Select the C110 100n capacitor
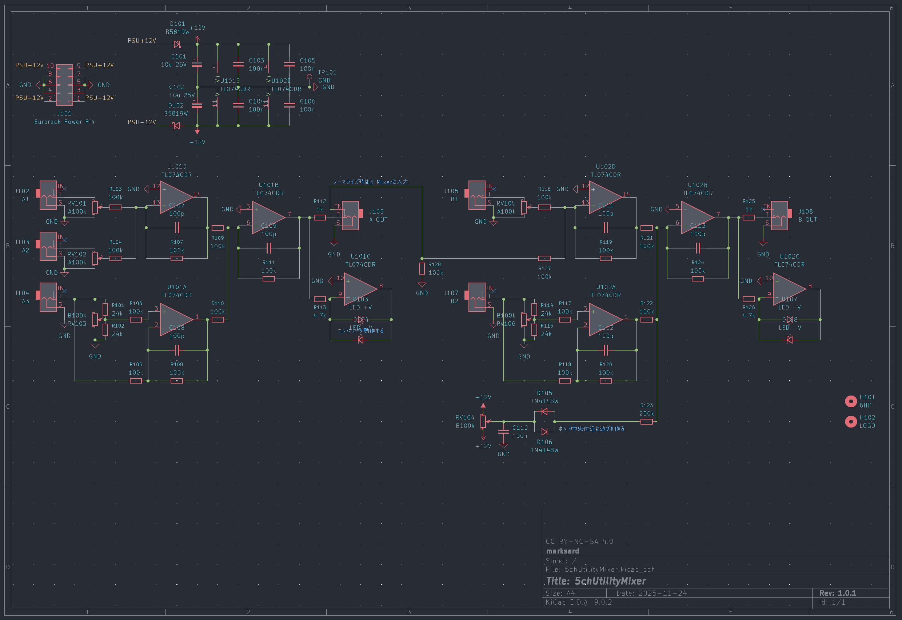The image size is (902, 620). (503, 431)
